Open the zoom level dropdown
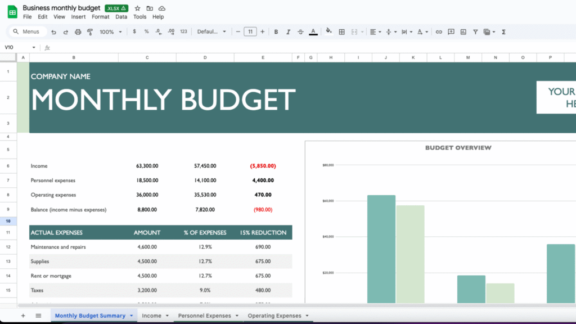This screenshot has width=576, height=324. (110, 32)
